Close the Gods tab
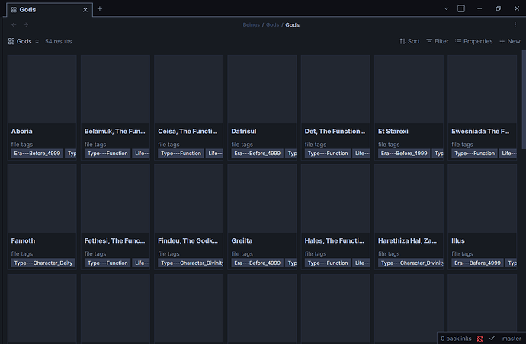Viewport: 526px width, 344px height. pos(86,9)
